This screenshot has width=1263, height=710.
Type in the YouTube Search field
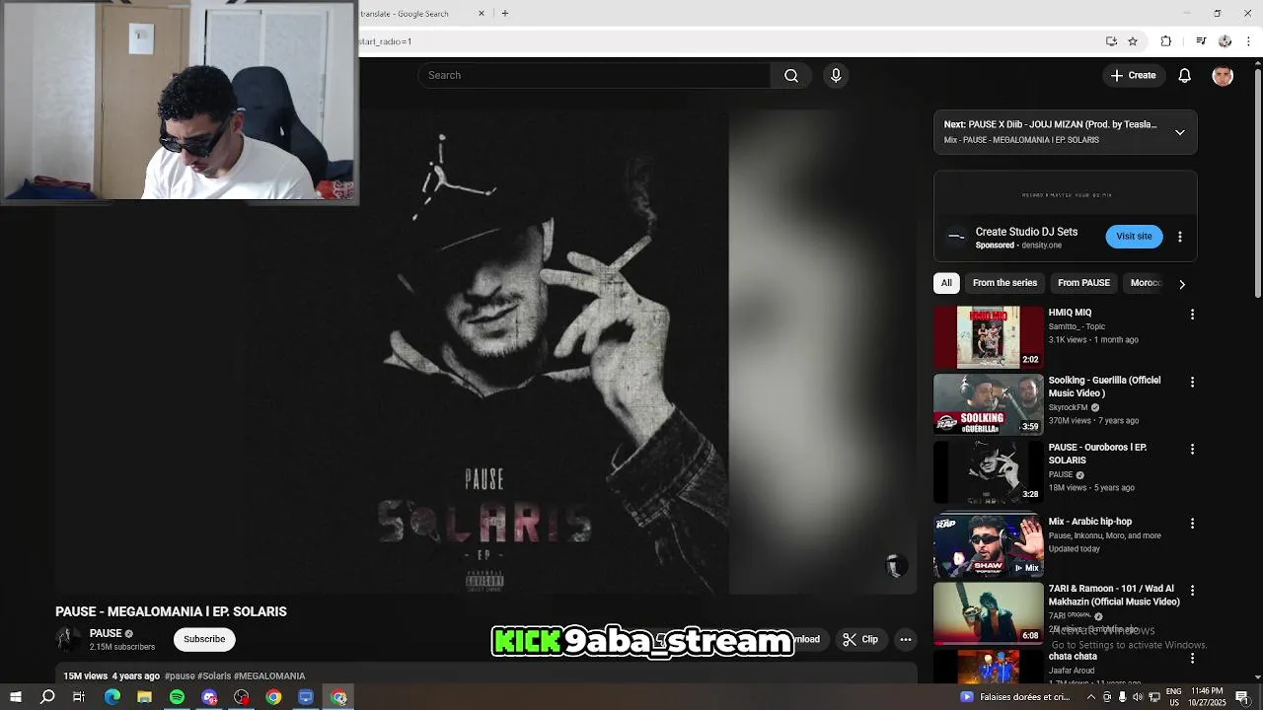594,76
